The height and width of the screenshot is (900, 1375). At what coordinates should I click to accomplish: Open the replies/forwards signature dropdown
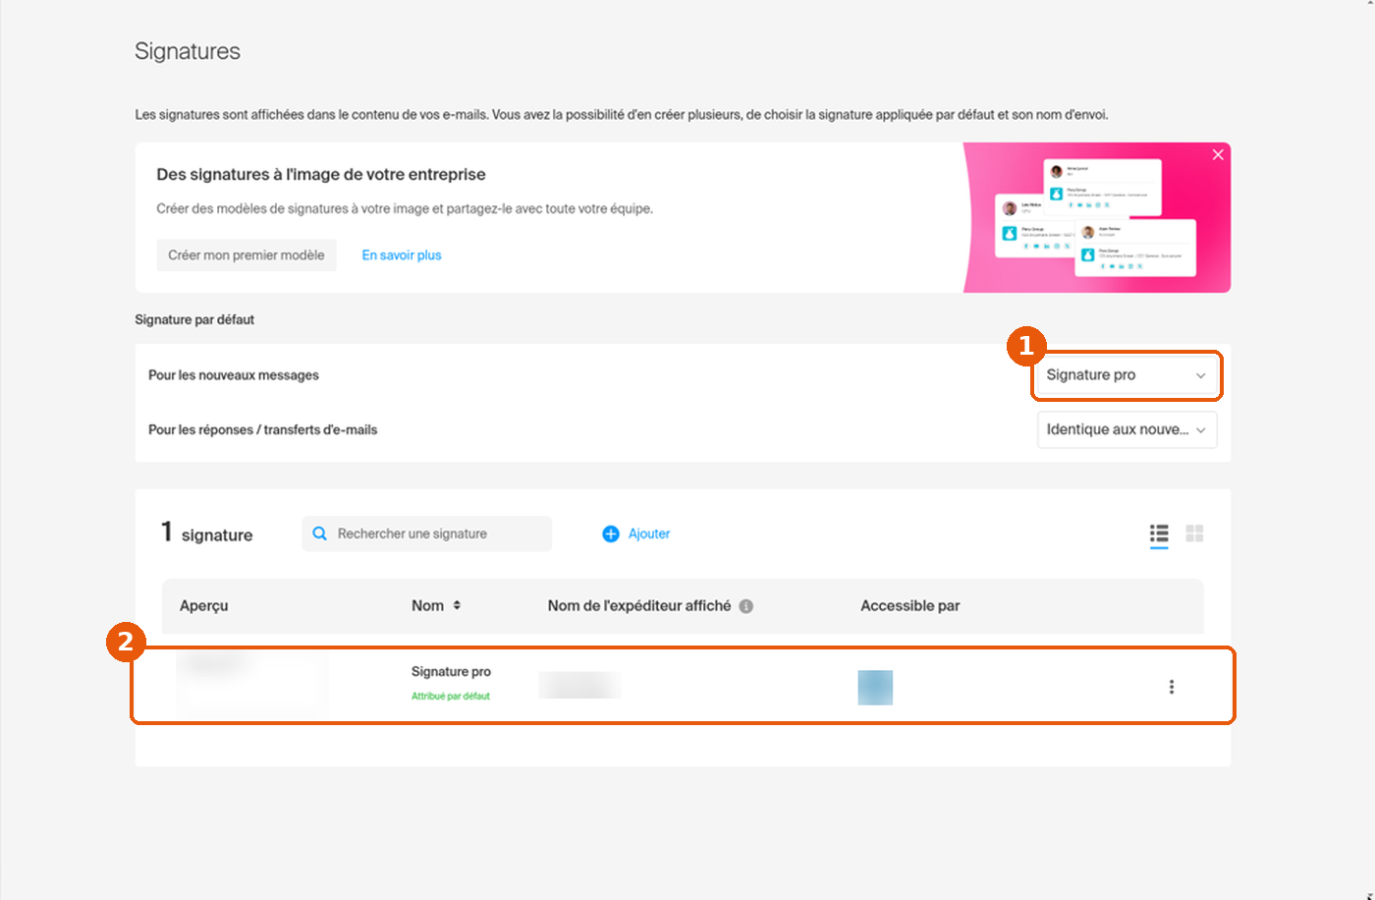click(1127, 430)
